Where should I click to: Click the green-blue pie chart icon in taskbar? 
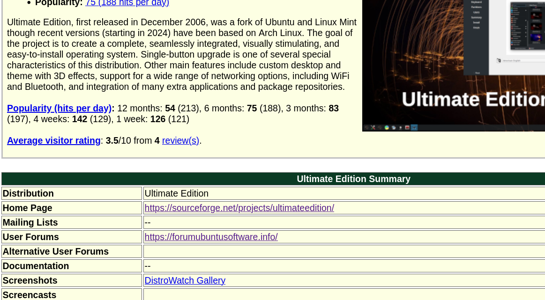coord(386,127)
